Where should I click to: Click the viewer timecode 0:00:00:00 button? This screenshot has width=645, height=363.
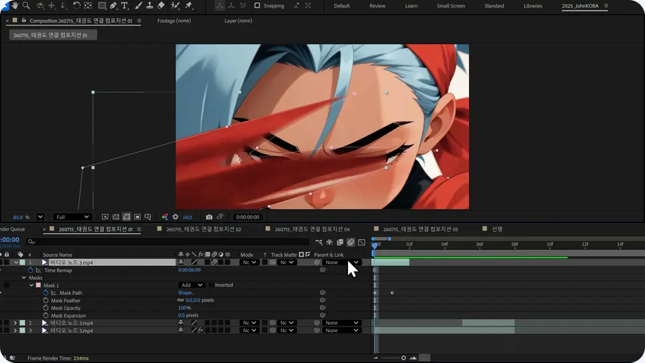[248, 217]
